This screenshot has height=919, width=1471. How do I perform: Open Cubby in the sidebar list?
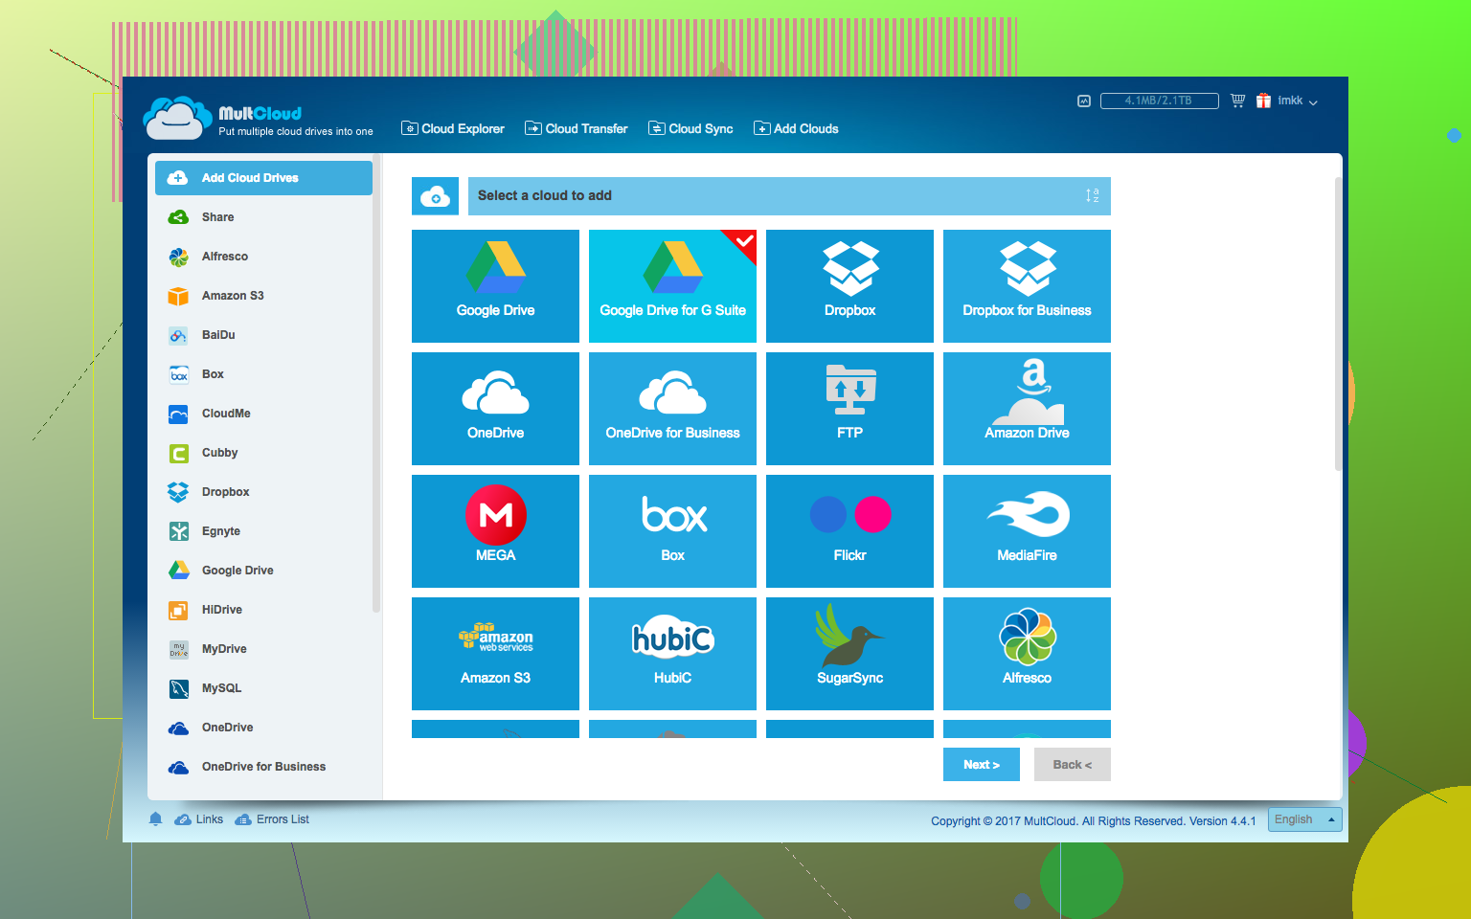pyautogui.click(x=263, y=453)
